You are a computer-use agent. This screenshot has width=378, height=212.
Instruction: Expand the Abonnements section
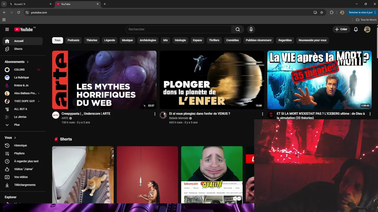17,62
